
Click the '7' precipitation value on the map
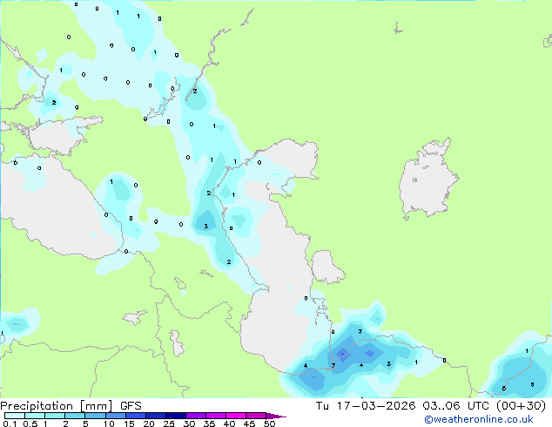tap(333, 365)
